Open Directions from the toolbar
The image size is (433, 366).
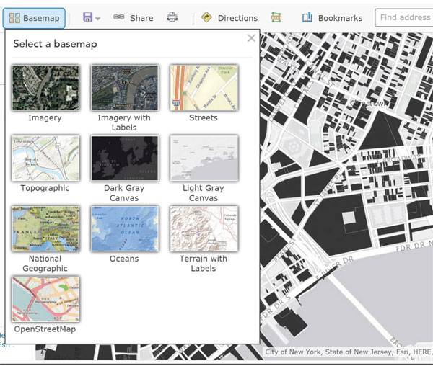click(229, 18)
